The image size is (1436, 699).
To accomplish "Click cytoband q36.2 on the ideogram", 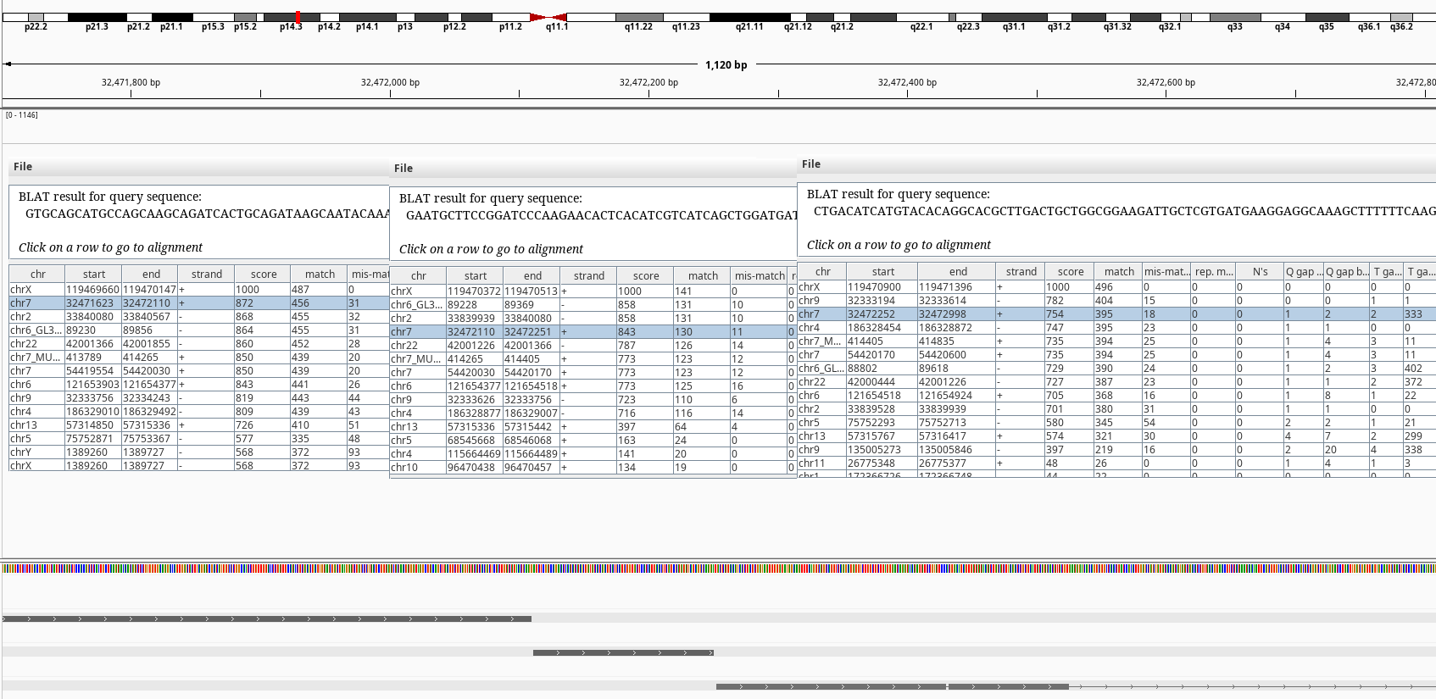I will 1402,17.
